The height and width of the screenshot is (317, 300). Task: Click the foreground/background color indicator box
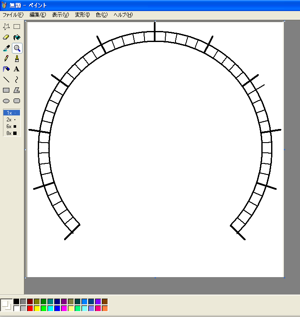coord(6,305)
